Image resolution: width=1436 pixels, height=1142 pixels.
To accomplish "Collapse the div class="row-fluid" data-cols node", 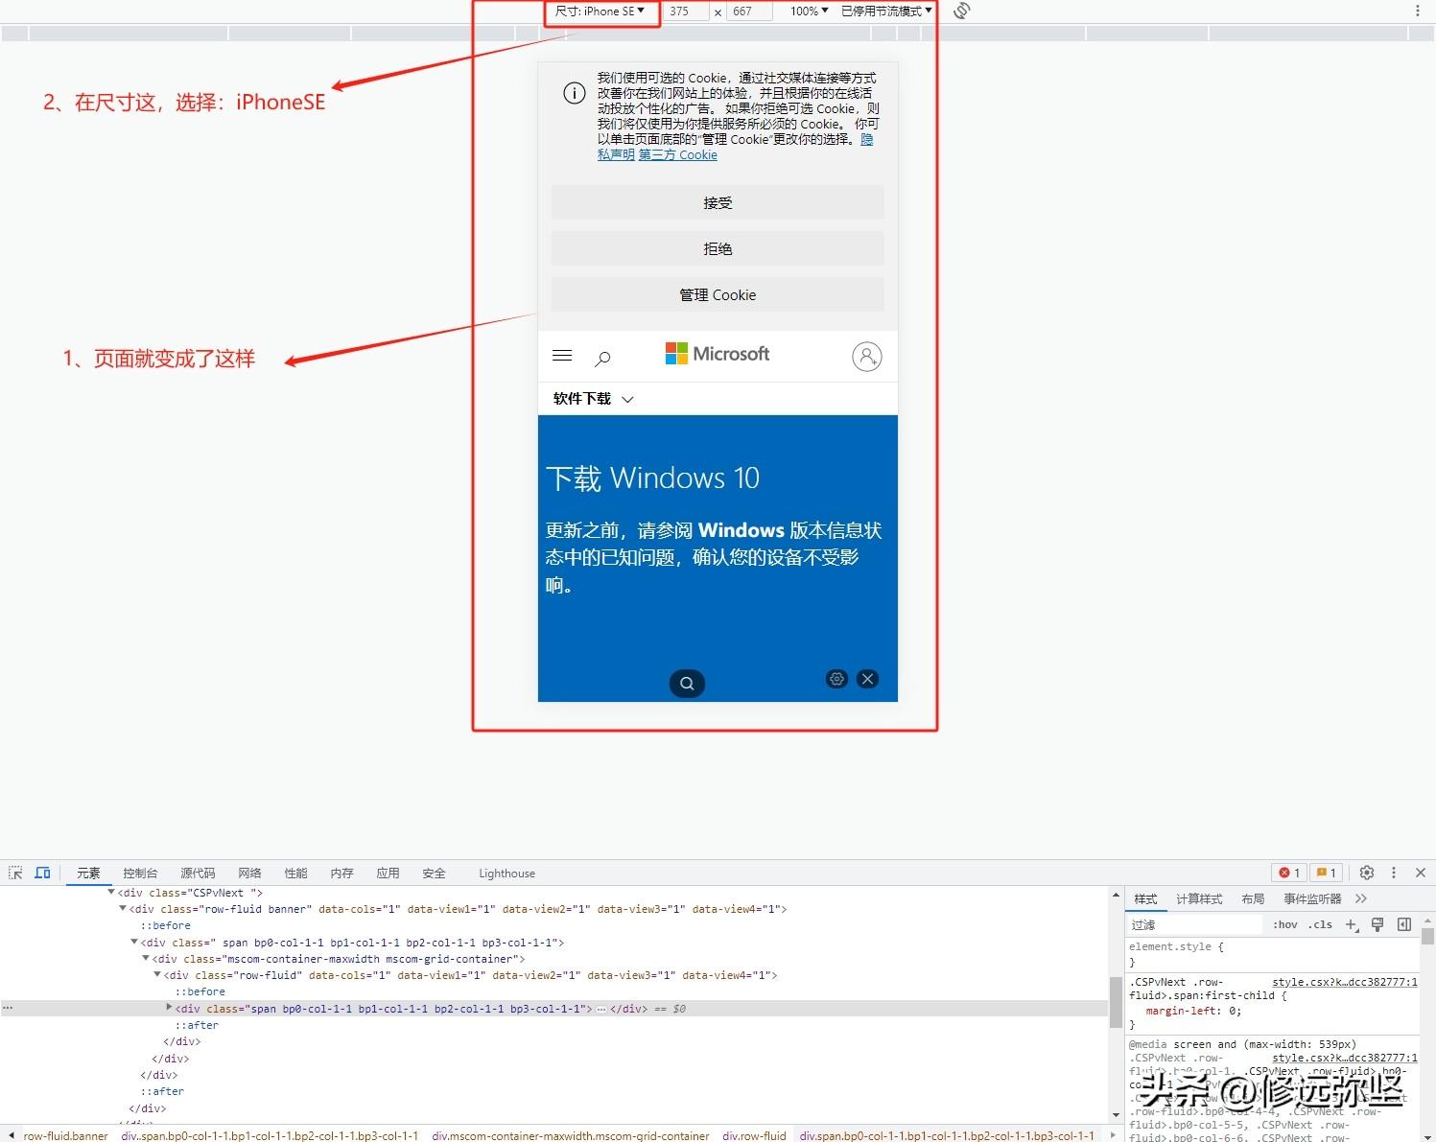I will 157,974.
